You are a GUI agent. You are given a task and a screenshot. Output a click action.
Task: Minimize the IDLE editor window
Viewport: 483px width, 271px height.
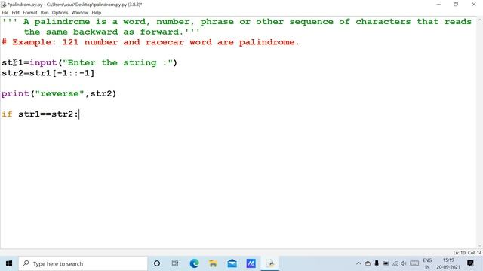(x=438, y=5)
